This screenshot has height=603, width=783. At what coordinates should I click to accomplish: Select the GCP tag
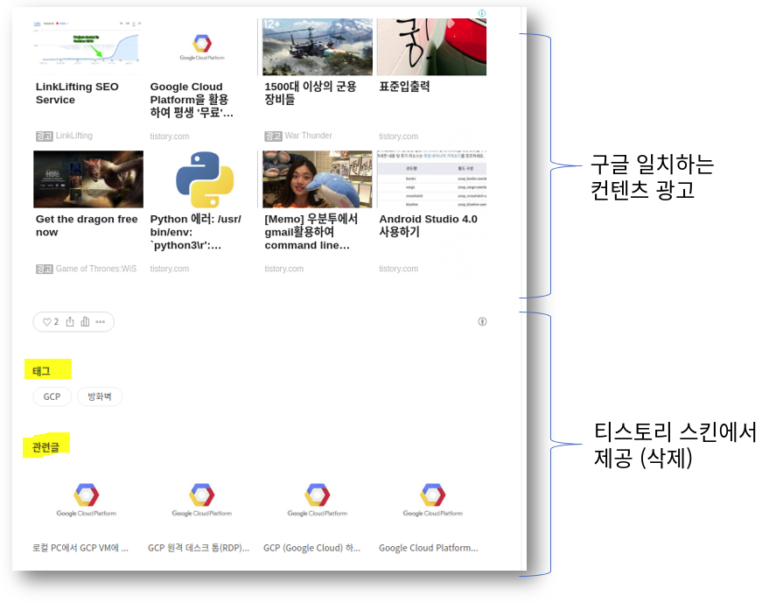pyautogui.click(x=52, y=396)
